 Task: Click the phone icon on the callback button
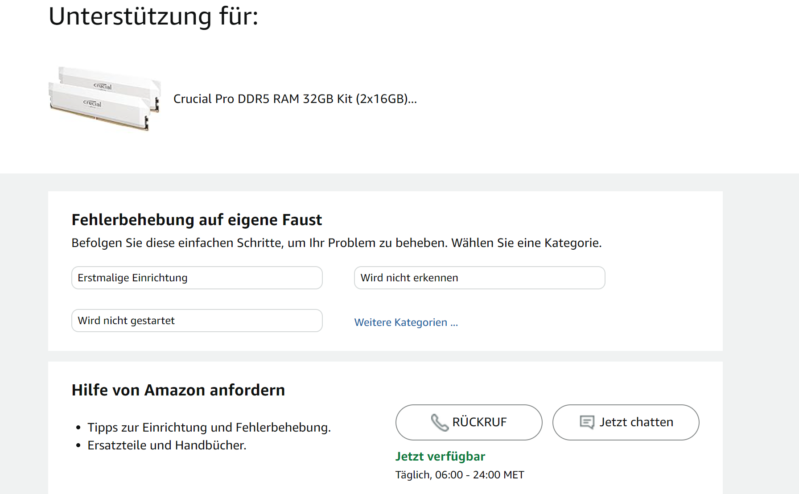pos(439,422)
